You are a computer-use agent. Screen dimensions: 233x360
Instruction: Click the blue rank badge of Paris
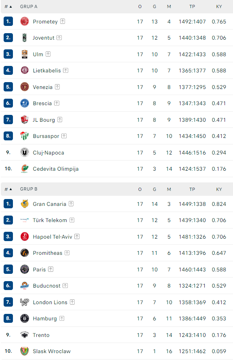click(x=8, y=269)
